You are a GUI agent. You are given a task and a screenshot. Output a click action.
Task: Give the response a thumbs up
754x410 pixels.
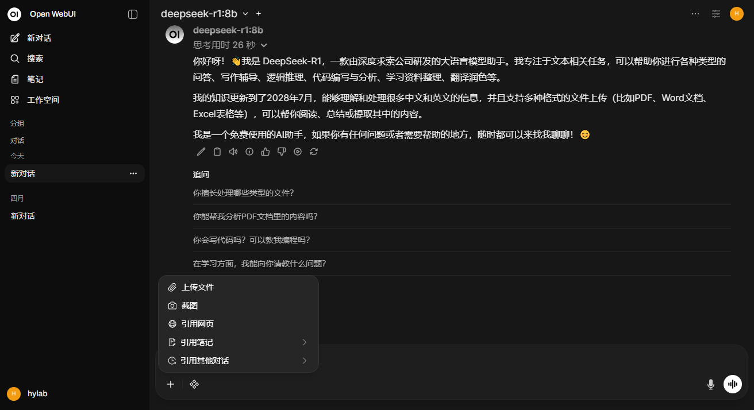pos(265,152)
